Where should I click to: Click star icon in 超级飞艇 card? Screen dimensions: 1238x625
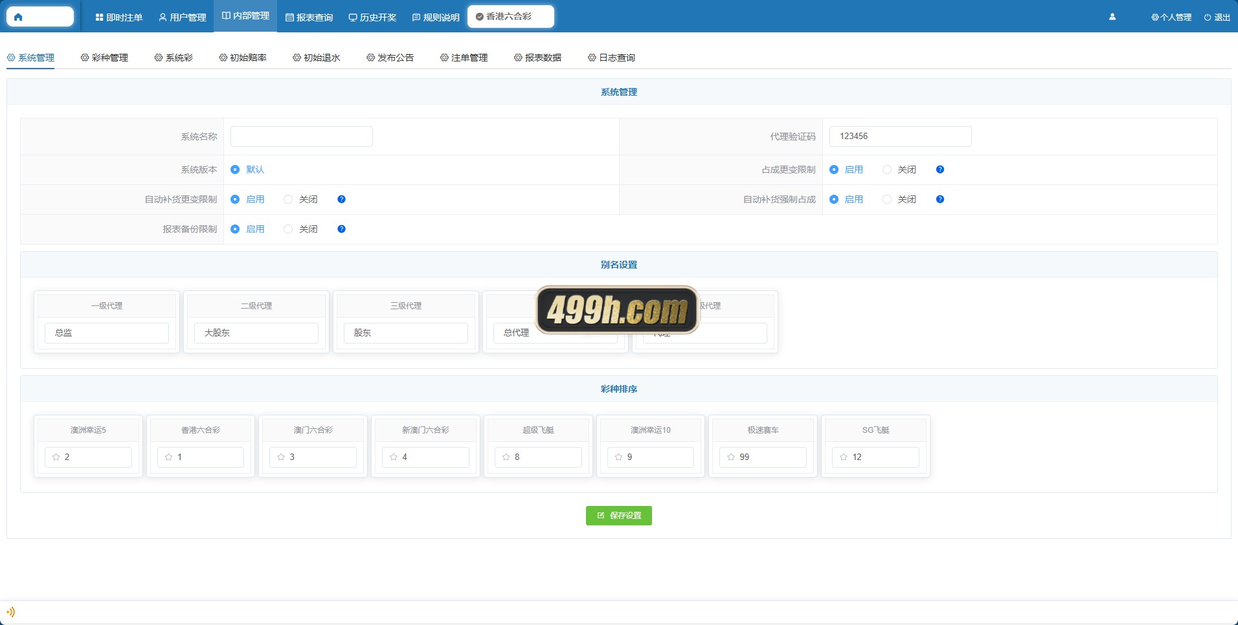tap(506, 457)
